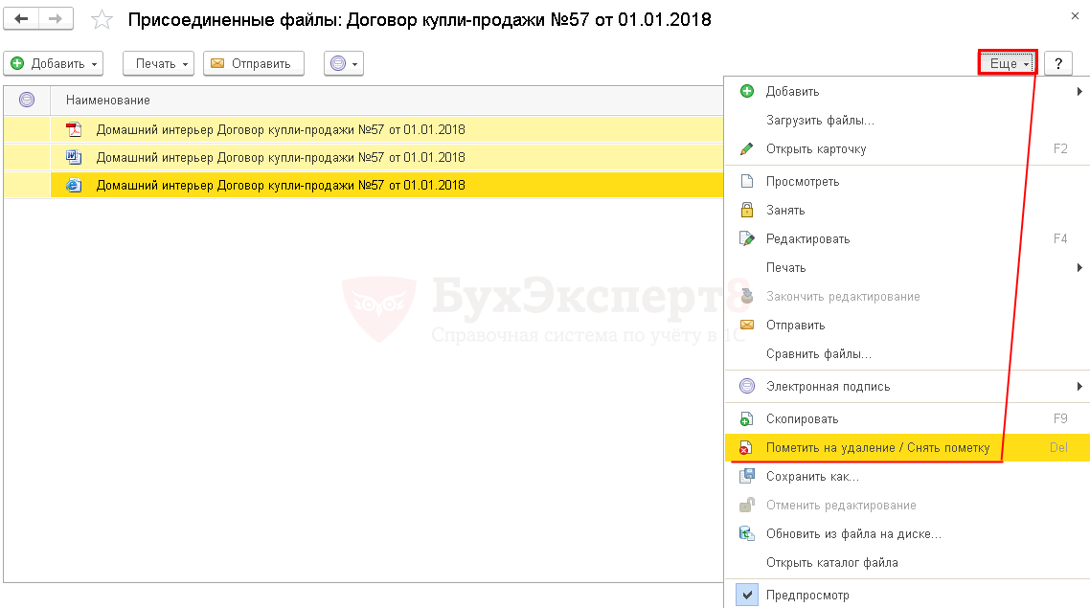The height and width of the screenshot is (608, 1090).
Task: Open the Добавить dropdown in toolbar
Action: point(54,63)
